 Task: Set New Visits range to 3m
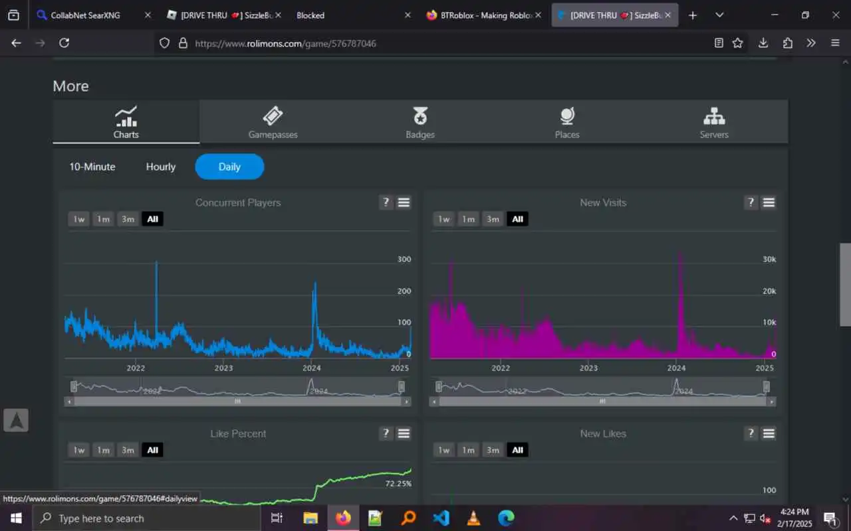(493, 219)
